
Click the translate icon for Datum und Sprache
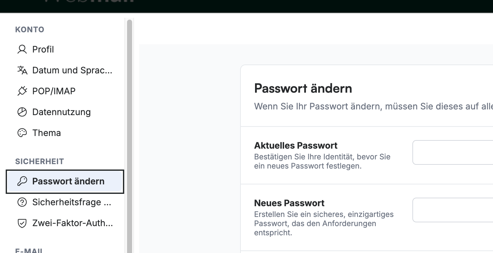22,70
